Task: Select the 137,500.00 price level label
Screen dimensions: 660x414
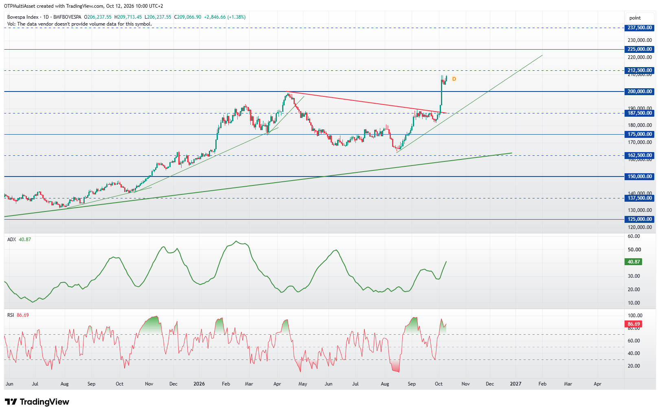Action: pyautogui.click(x=639, y=198)
